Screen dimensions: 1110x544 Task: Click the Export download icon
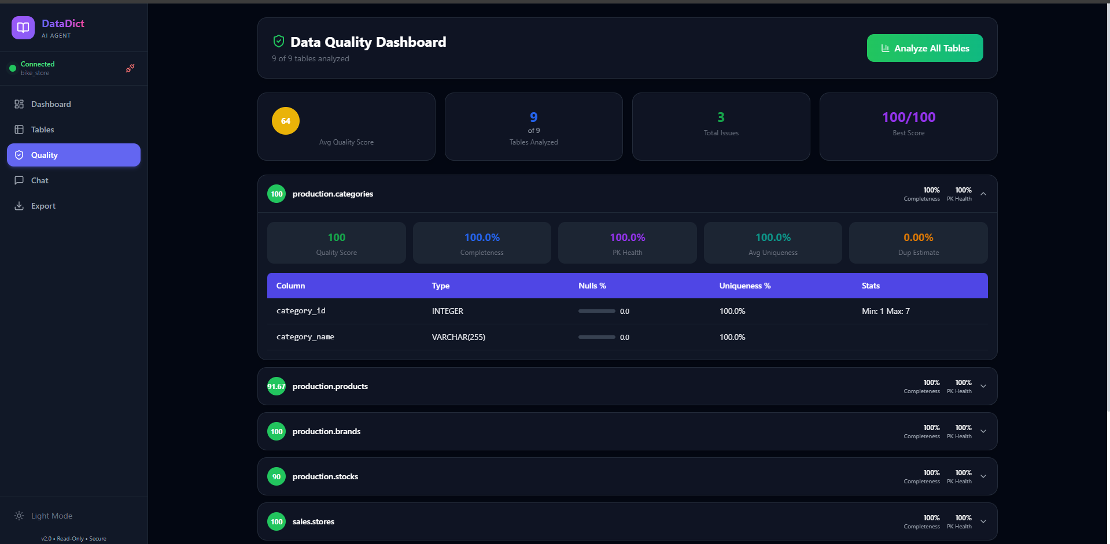[x=19, y=206]
